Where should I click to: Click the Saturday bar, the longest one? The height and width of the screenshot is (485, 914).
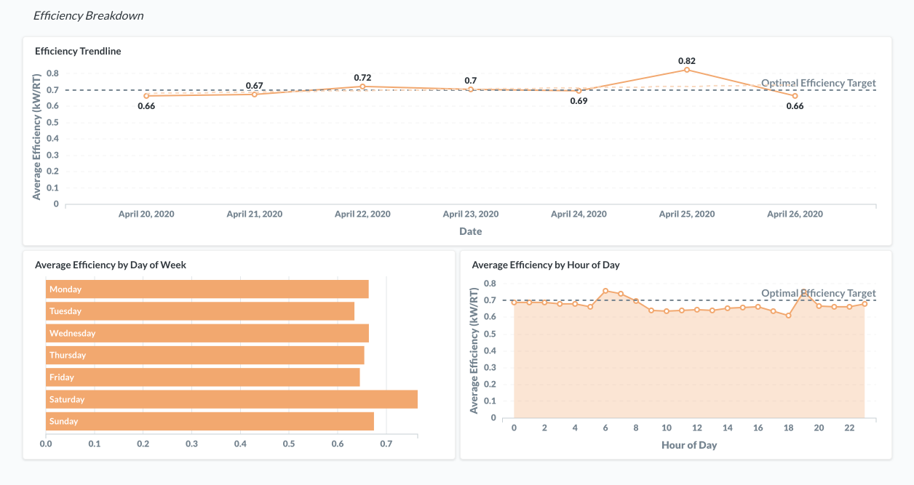pyautogui.click(x=231, y=399)
